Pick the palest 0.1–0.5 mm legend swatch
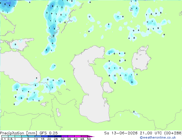 click(5, 136)
